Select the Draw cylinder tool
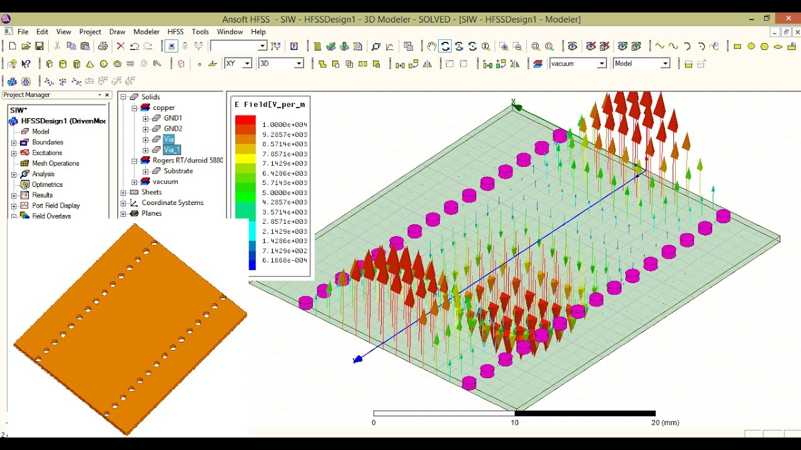801x450 pixels. click(63, 64)
